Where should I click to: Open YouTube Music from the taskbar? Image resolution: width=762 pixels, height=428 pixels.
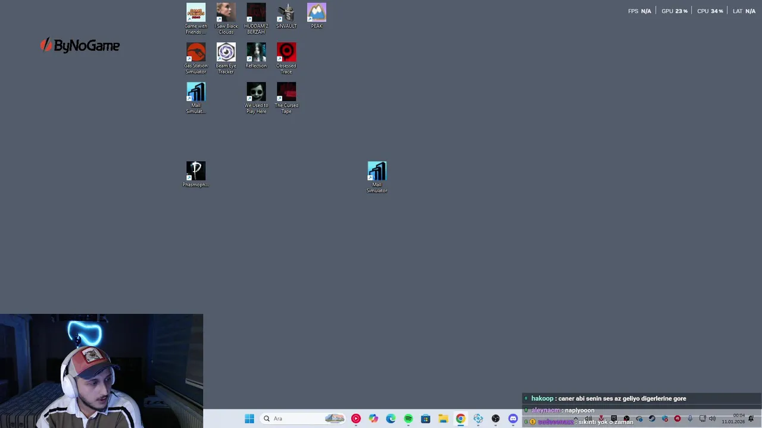pyautogui.click(x=356, y=418)
